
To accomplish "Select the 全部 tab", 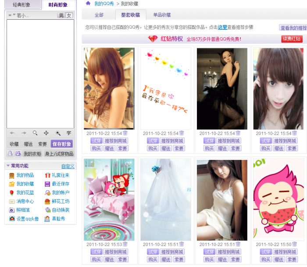I will [99, 15].
